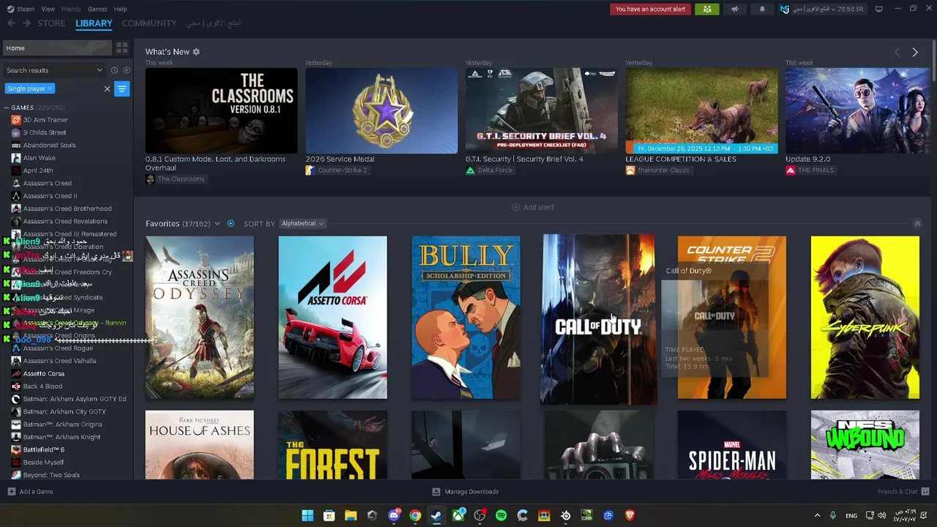
Task: Select 3D Aim Trainer in game list
Action: coord(45,120)
